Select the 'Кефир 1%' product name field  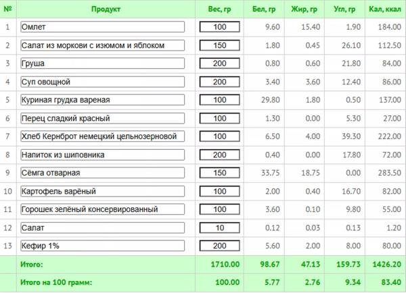click(x=102, y=246)
